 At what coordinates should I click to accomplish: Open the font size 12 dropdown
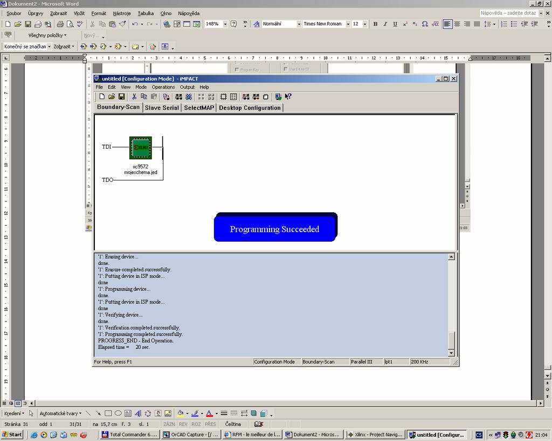tap(365, 24)
